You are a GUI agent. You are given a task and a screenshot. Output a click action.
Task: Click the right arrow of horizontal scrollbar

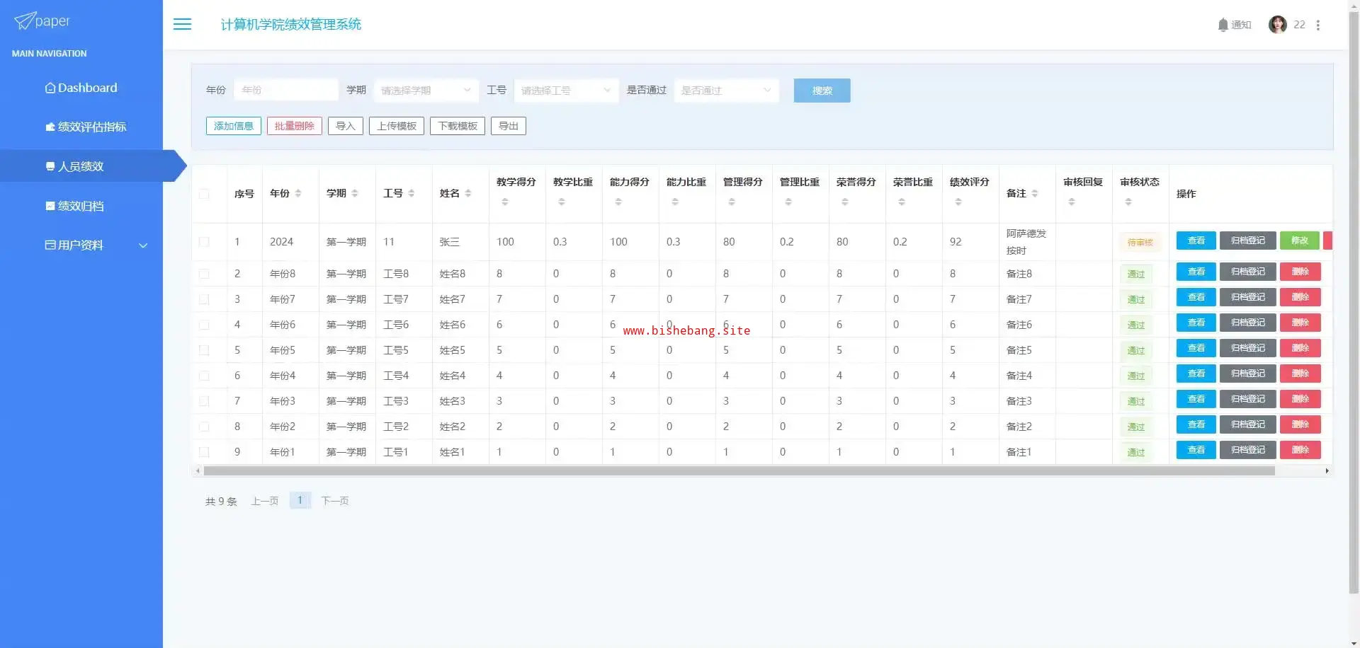[1327, 470]
